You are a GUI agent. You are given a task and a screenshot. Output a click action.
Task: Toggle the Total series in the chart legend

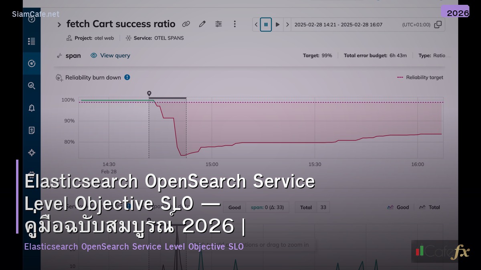click(x=429, y=207)
